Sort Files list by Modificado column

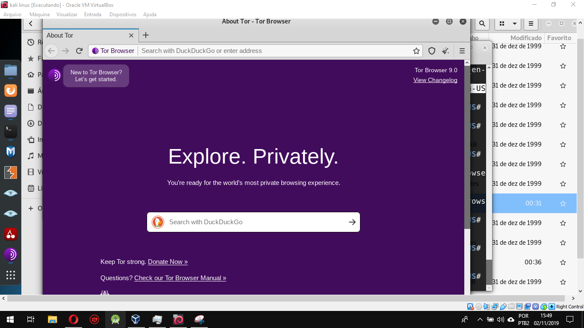tap(526, 38)
